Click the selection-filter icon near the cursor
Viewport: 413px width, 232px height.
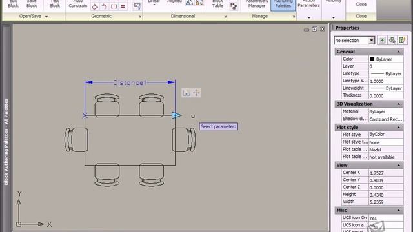(186, 93)
